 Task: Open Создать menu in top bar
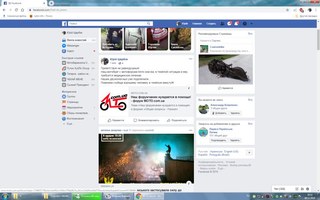pos(211,24)
